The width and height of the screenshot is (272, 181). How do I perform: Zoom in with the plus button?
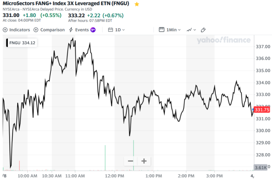point(144,161)
